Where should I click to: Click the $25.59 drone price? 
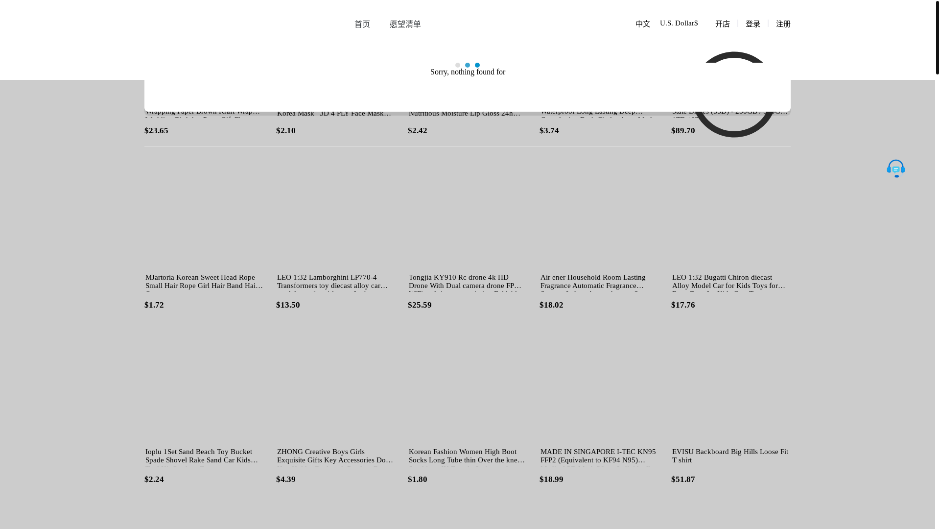pos(420,305)
